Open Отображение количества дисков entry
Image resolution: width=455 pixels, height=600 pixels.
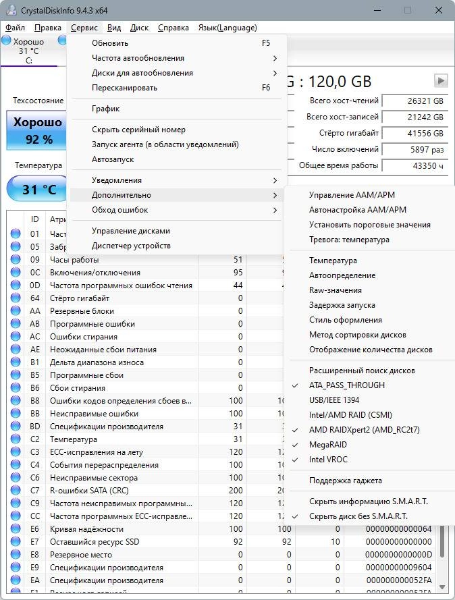[372, 350]
